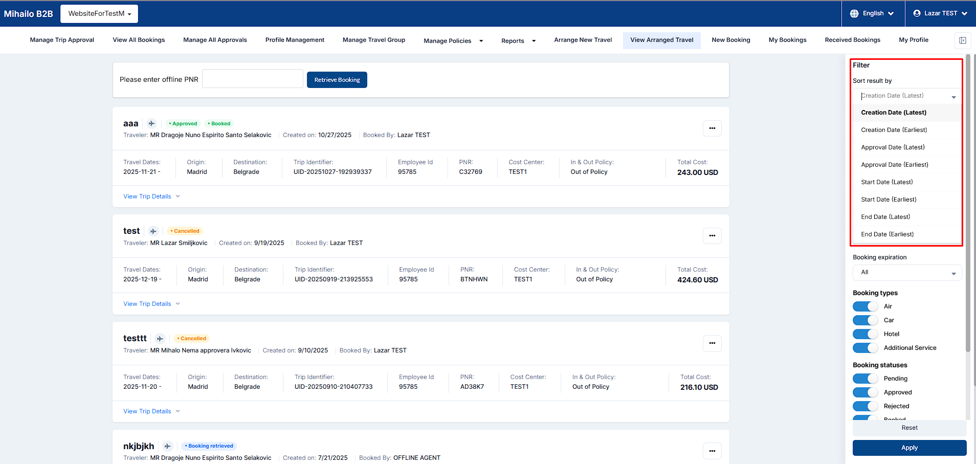Select Approval Date (Latest) option
Screen dimensions: 976x464
click(907, 147)
